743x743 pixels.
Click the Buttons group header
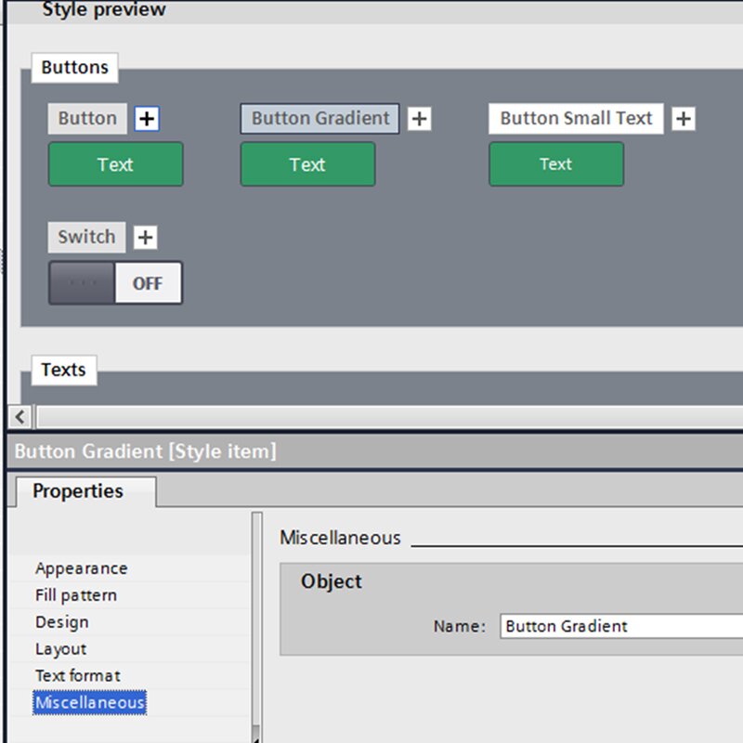coord(75,67)
